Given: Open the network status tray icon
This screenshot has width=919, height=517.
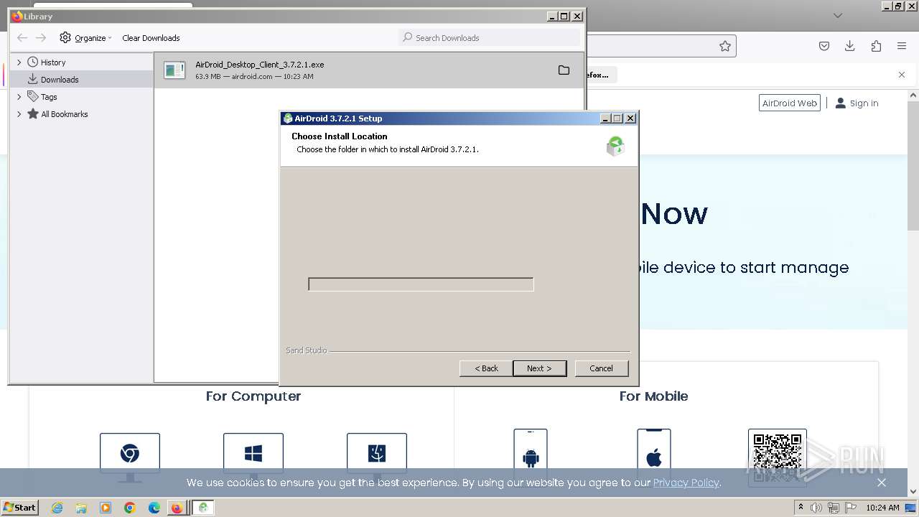Looking at the screenshot, I should point(833,508).
